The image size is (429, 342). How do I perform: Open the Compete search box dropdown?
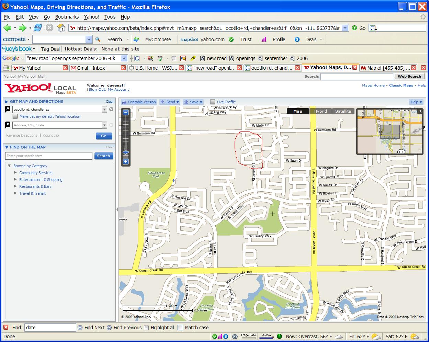click(89, 39)
